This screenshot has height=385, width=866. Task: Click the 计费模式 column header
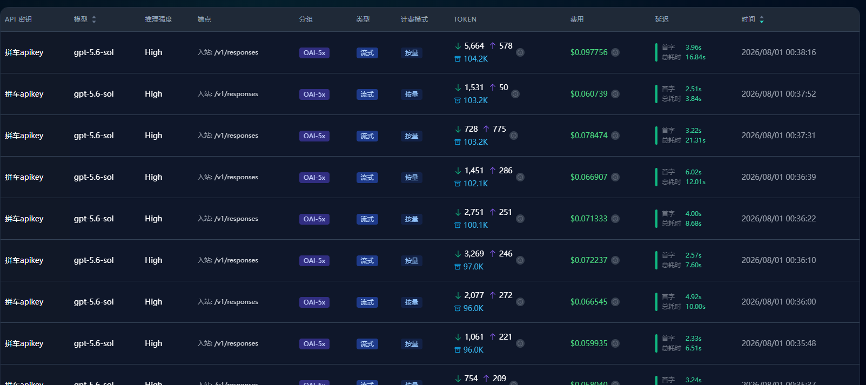pos(414,19)
